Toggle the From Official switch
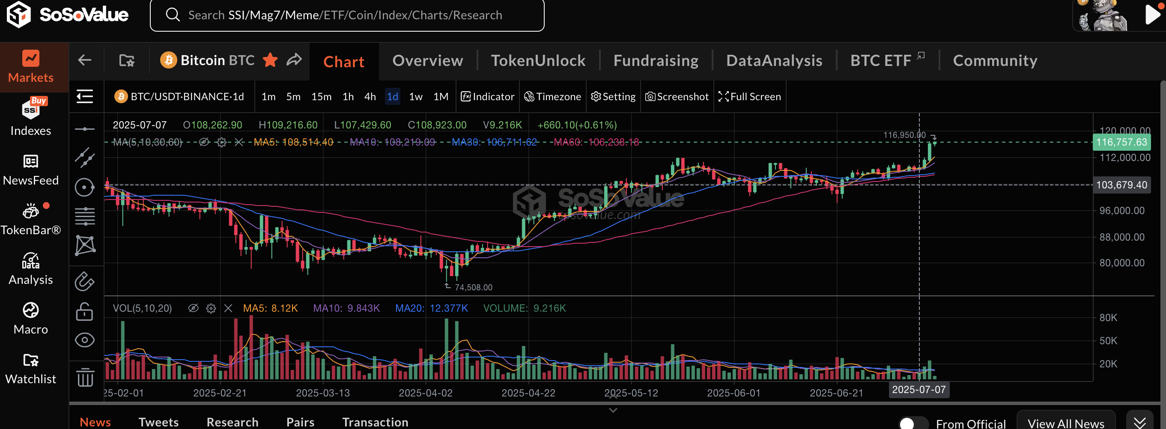This screenshot has height=429, width=1166. click(913, 423)
